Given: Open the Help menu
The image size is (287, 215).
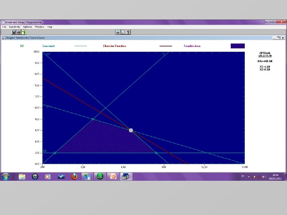Looking at the screenshot, I should click(49, 27).
